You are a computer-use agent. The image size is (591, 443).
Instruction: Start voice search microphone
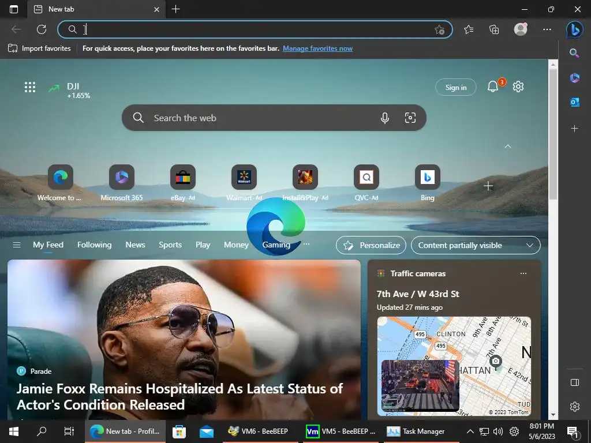coord(384,118)
